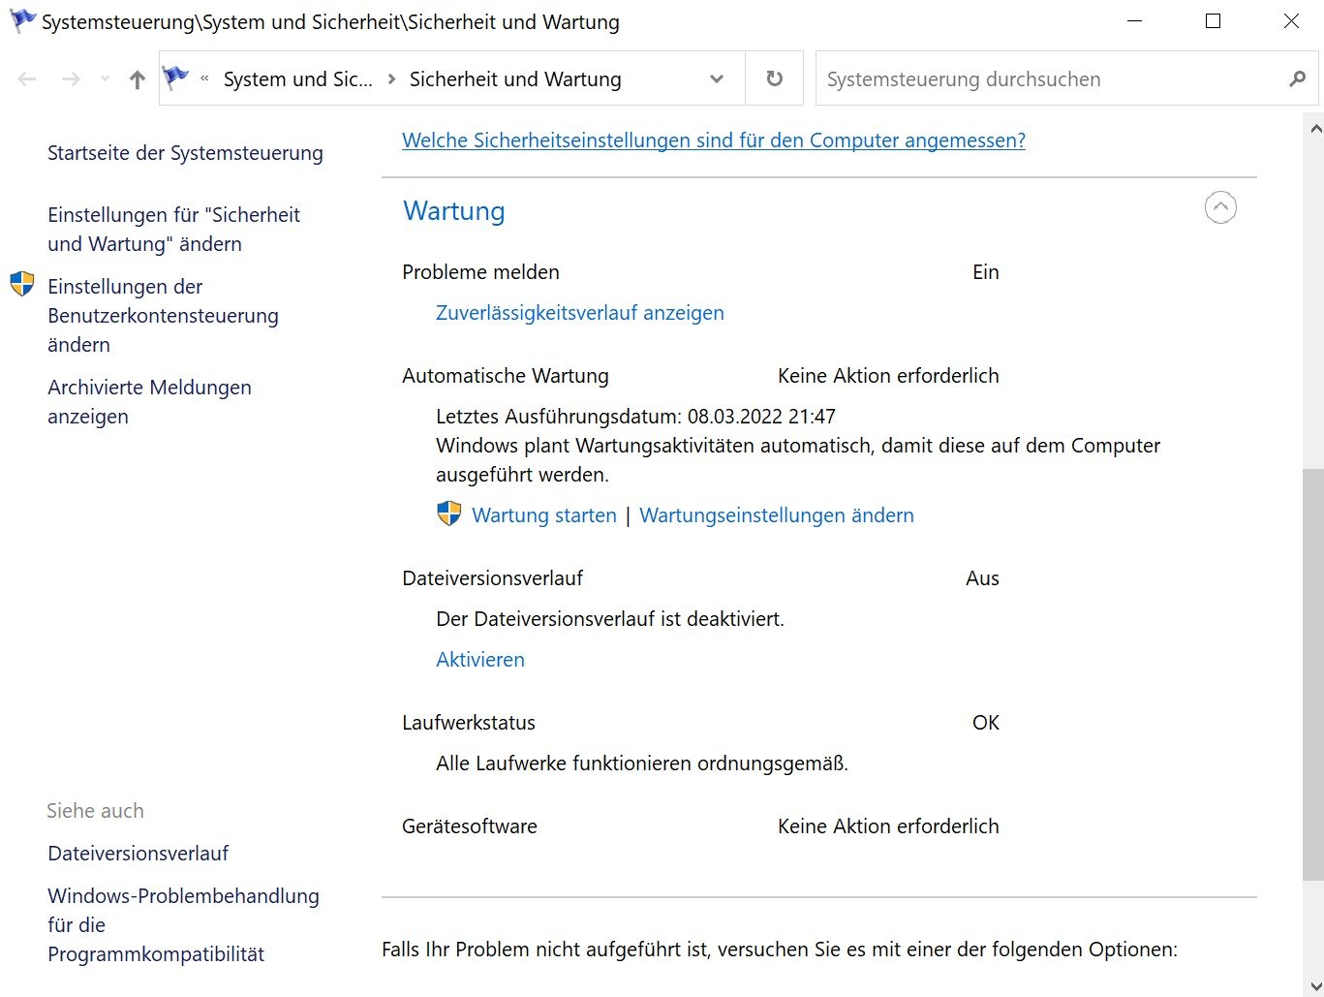1324x997 pixels.
Task: Minimize the Systemsteuerung window
Action: pos(1134,21)
